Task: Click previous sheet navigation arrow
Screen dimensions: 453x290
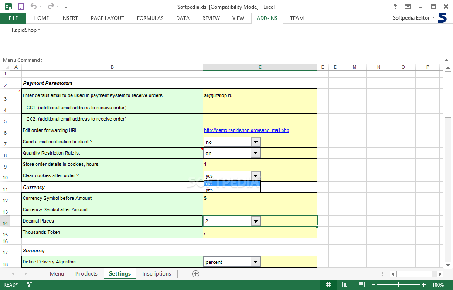Action: tap(13, 273)
